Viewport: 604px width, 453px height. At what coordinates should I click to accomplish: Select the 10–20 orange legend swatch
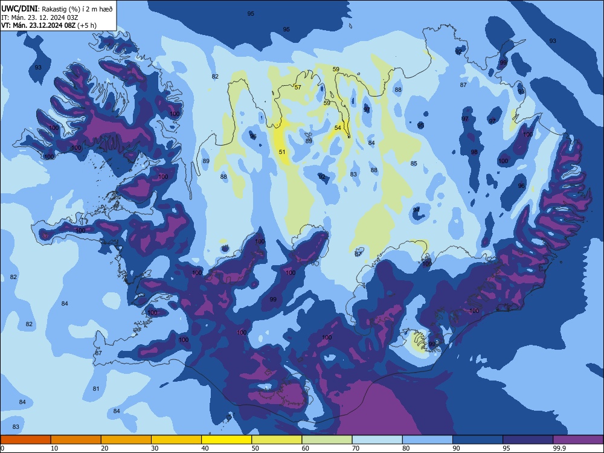tap(76, 440)
